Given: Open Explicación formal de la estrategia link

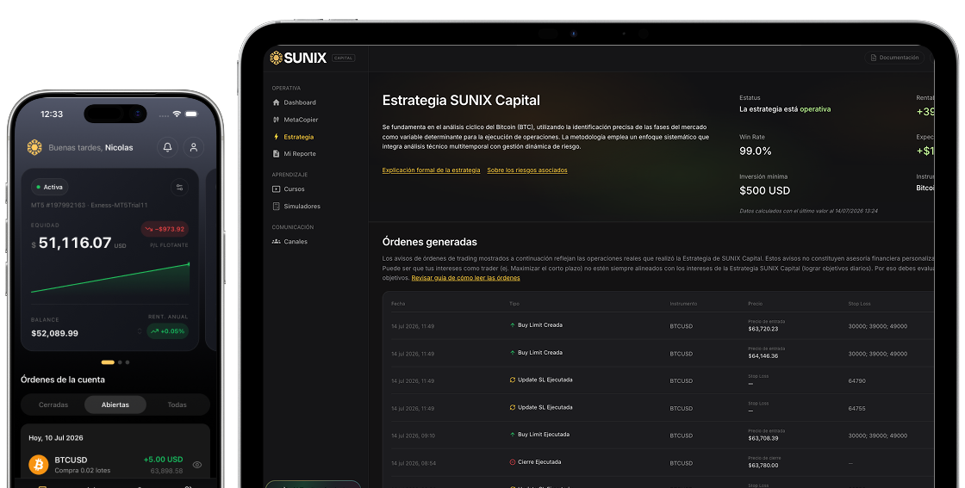Looking at the screenshot, I should coord(431,170).
